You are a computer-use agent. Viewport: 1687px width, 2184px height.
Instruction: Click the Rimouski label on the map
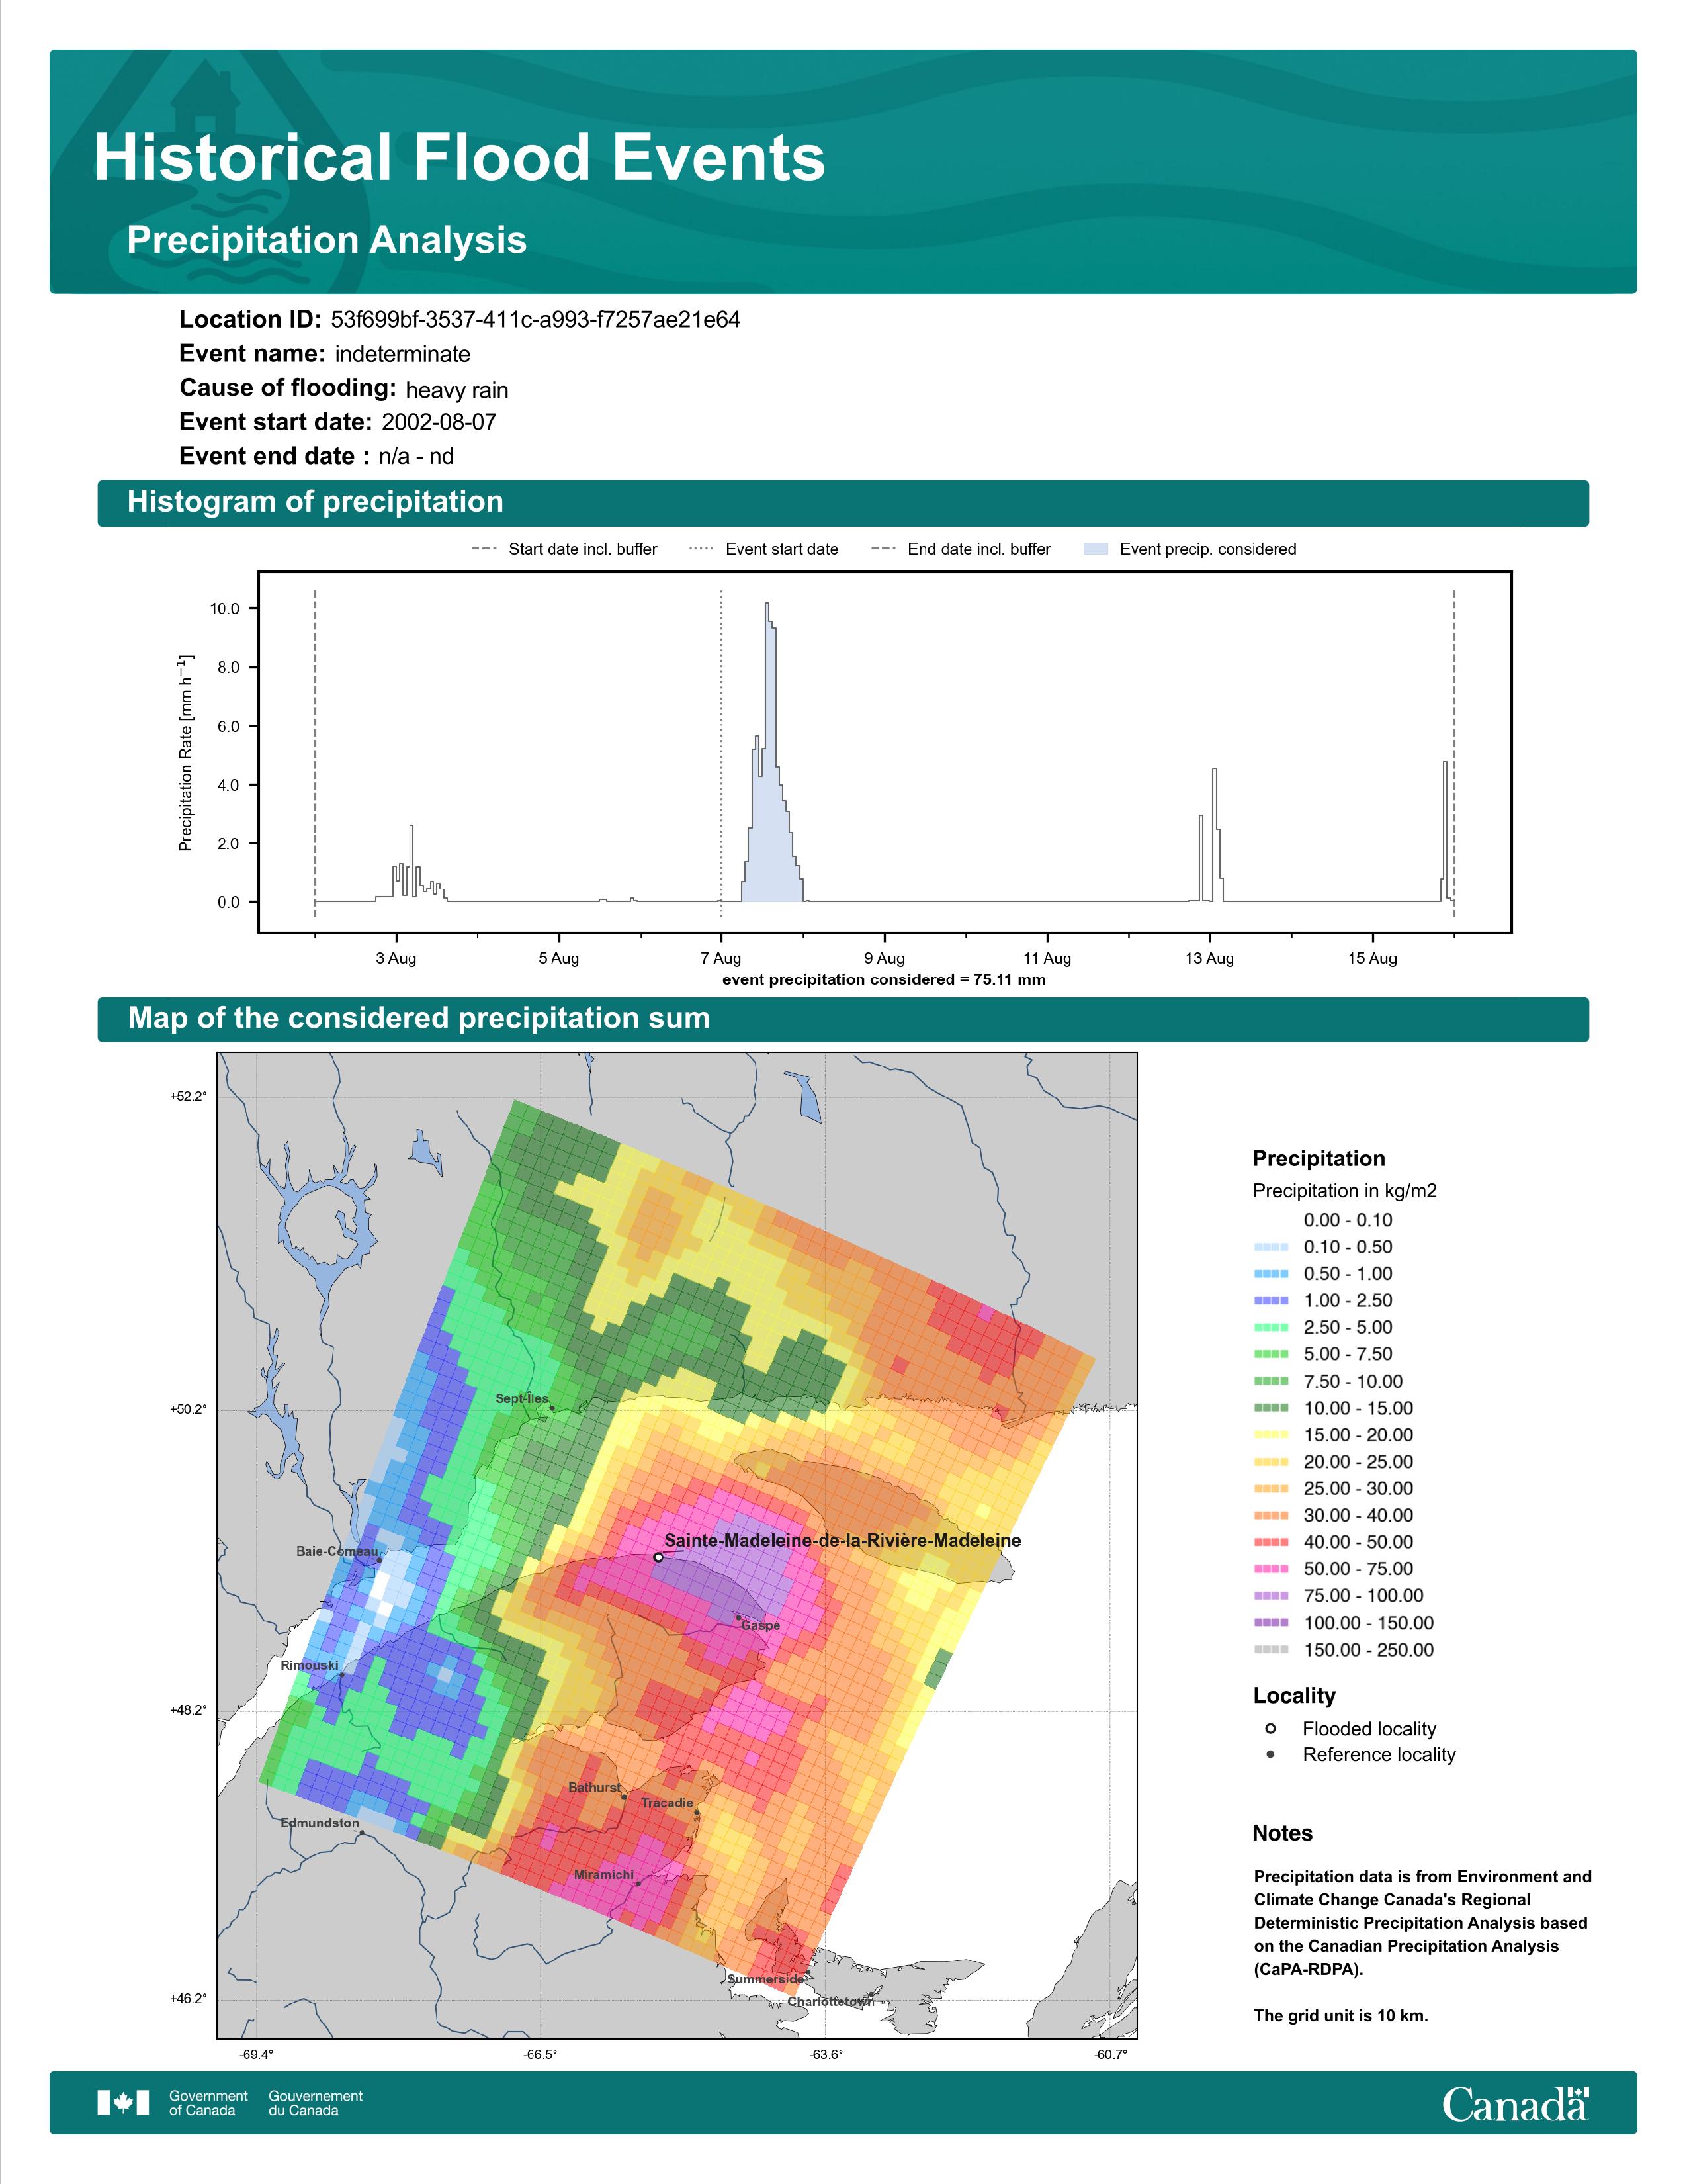(309, 1665)
